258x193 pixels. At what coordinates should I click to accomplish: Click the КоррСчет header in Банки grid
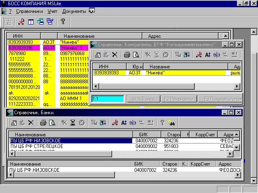tap(204, 135)
